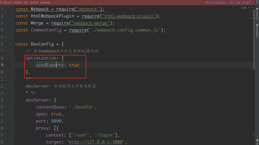Click the '/login' context string
259x145 pixels.
(105, 135)
